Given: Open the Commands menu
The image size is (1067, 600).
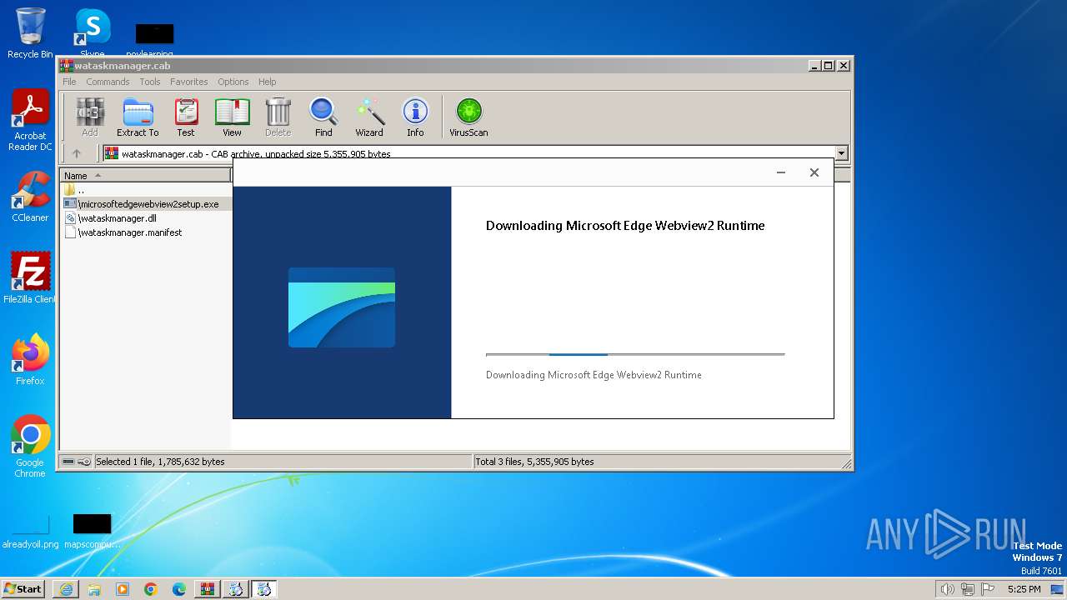Looking at the screenshot, I should pyautogui.click(x=108, y=82).
